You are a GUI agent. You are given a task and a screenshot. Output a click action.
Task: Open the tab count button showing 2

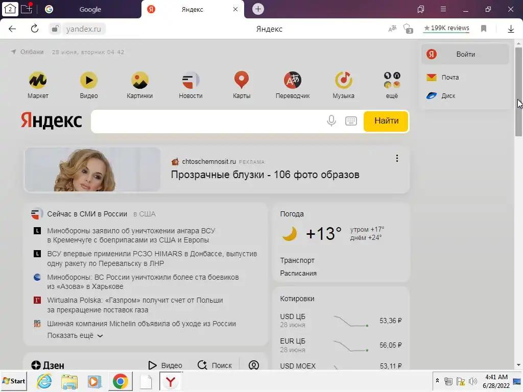click(x=10, y=9)
